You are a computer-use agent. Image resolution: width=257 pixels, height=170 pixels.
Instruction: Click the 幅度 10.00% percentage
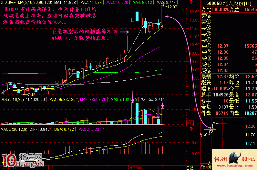215,89
